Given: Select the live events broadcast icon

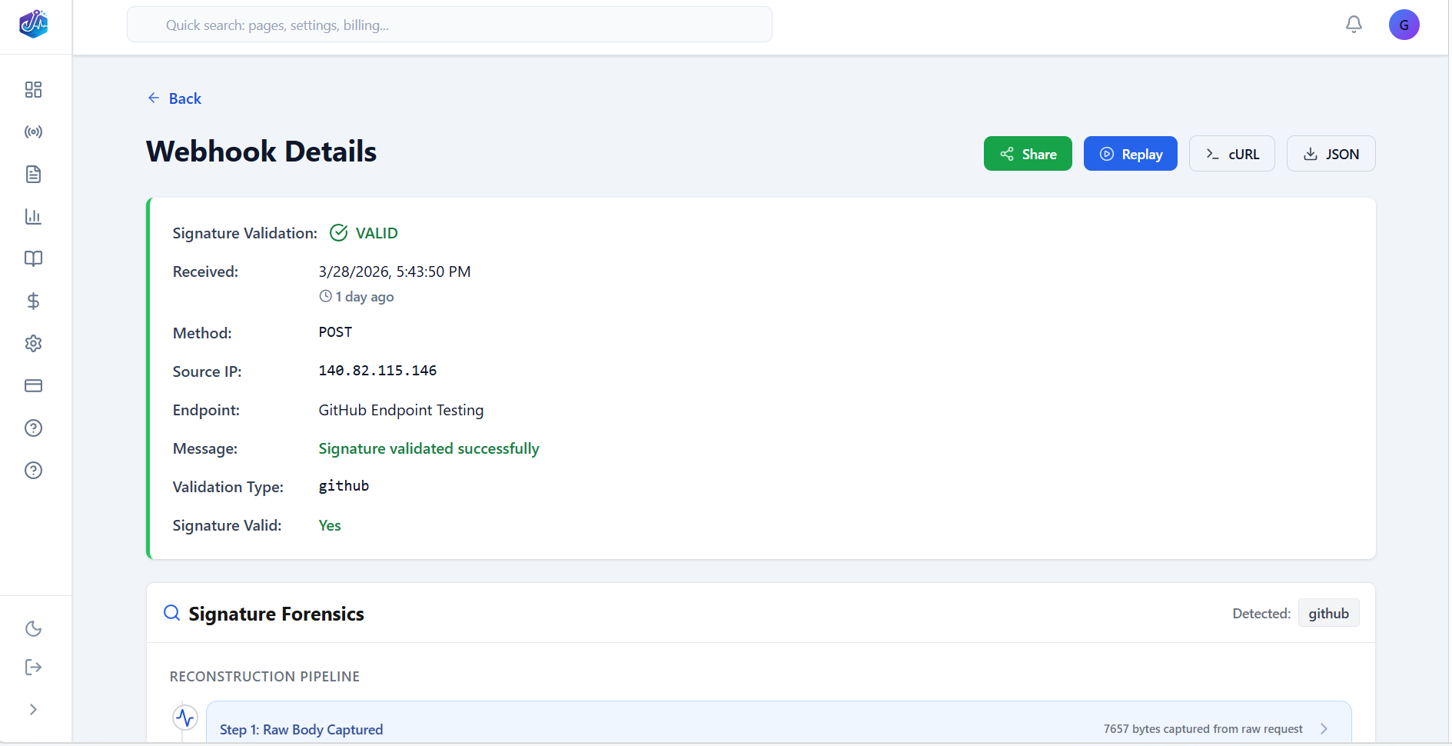Looking at the screenshot, I should tap(33, 132).
